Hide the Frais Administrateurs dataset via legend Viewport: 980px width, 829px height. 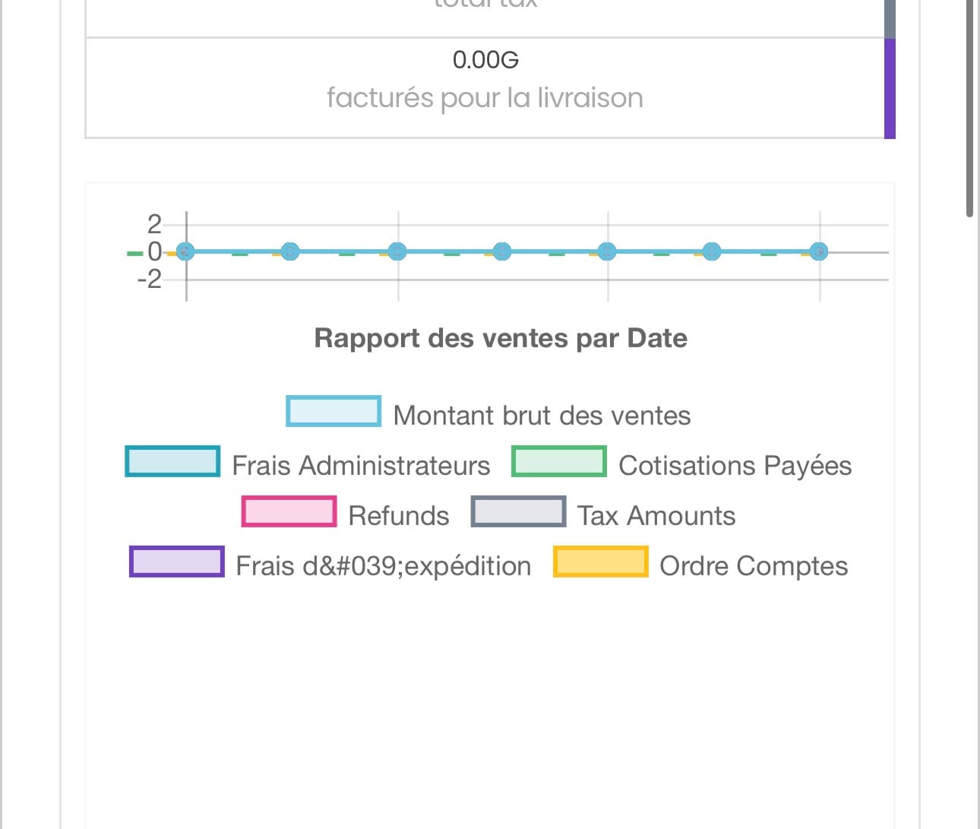pos(172,461)
